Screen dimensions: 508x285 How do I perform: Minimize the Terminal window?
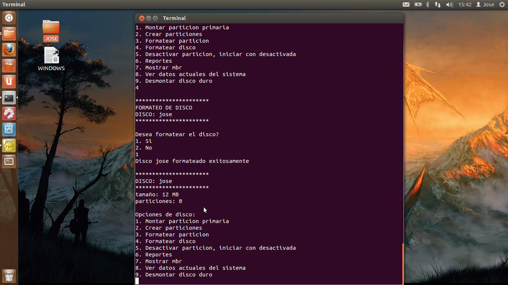pos(148,18)
